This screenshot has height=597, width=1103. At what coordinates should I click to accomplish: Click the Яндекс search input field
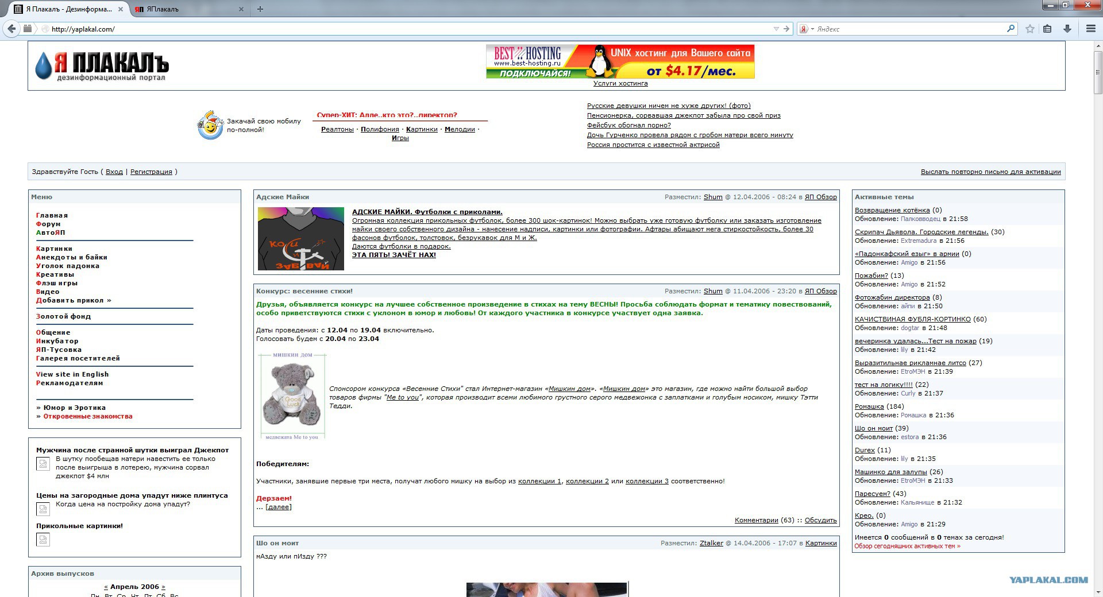coord(909,29)
